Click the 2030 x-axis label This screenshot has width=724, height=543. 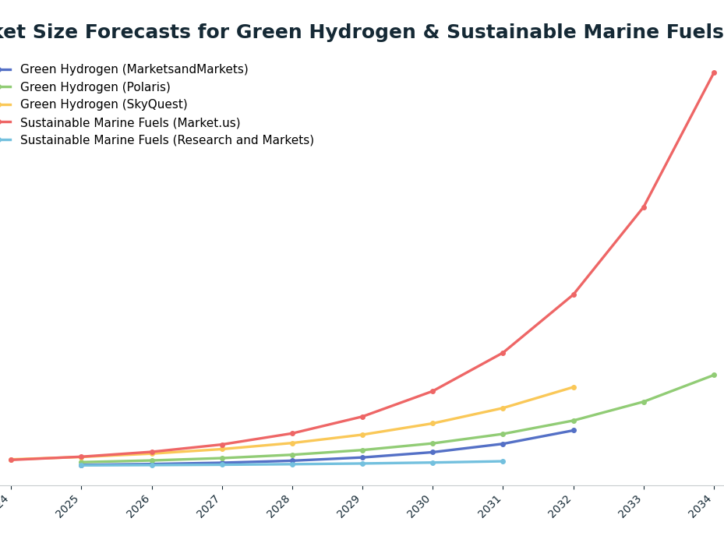(420, 506)
